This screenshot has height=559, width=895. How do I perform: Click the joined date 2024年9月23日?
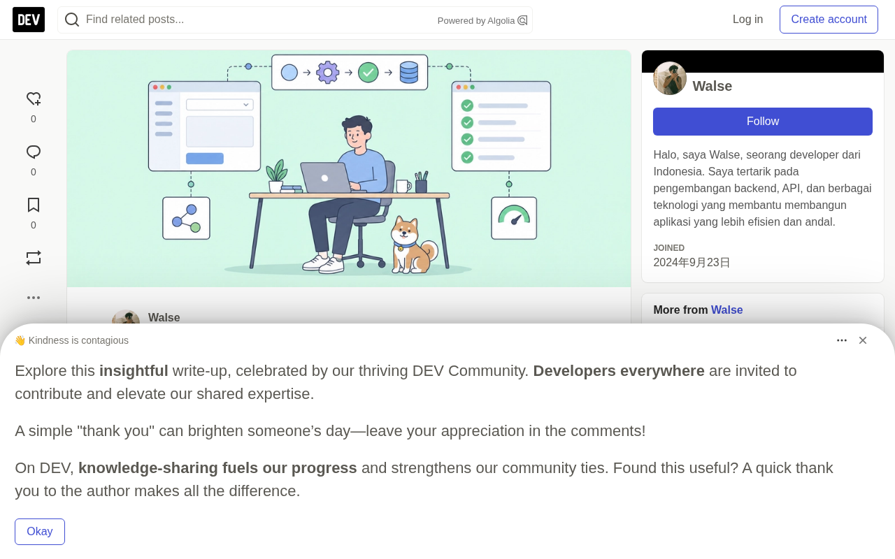pyautogui.click(x=692, y=263)
